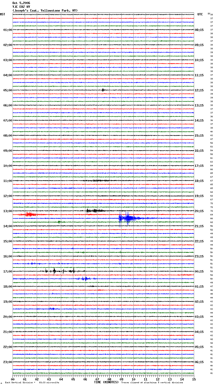This screenshot has height=386, width=214.
Task: Click the UTC time label '06:15'
Action: [x=199, y=362]
